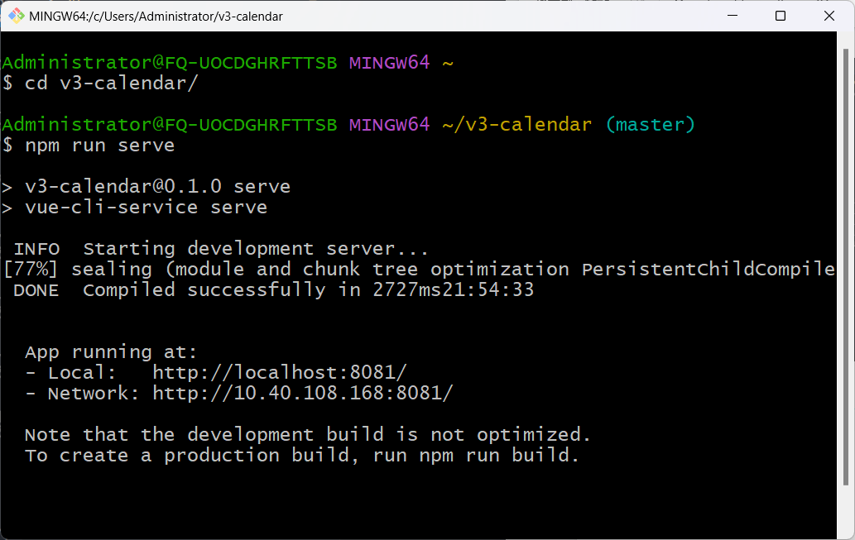Open the Local localhost:8081 URL
Image resolution: width=855 pixels, height=540 pixels.
pos(280,373)
